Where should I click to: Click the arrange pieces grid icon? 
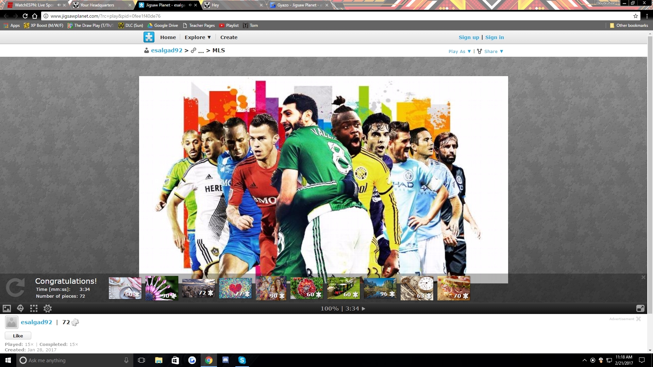(34, 309)
